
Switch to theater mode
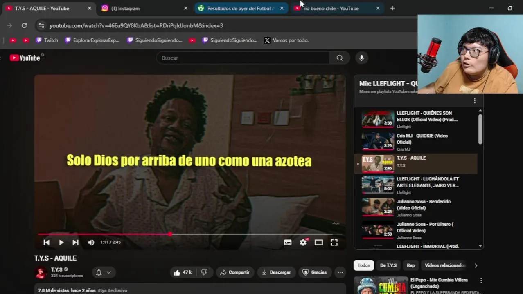pyautogui.click(x=319, y=242)
